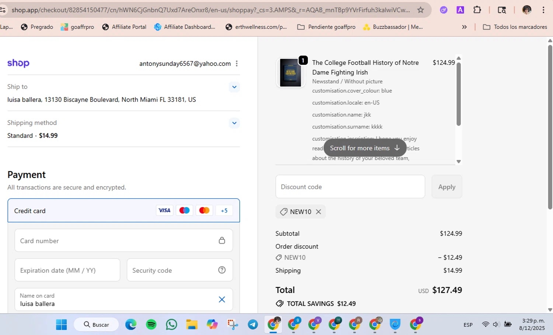This screenshot has height=335, width=553.
Task: Click the window-with-magnifier toolbar icon
Action: tap(502, 10)
